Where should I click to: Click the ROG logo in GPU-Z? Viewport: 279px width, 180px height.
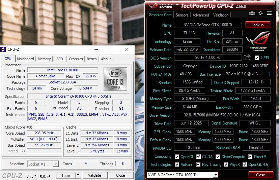point(258,41)
